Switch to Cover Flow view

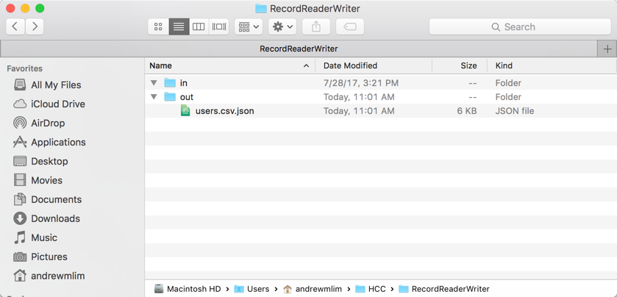[x=219, y=26]
